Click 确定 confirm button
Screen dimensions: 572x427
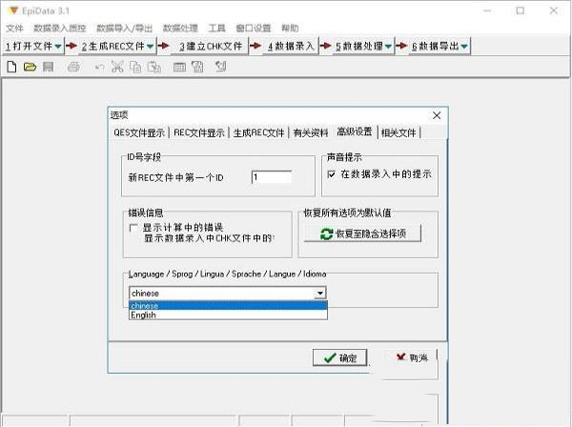[340, 357]
